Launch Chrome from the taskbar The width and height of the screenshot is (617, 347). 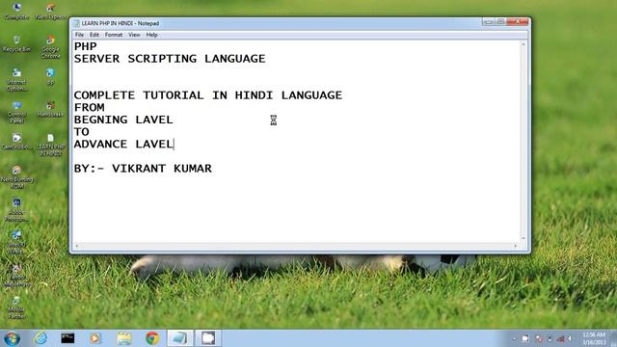(x=152, y=338)
